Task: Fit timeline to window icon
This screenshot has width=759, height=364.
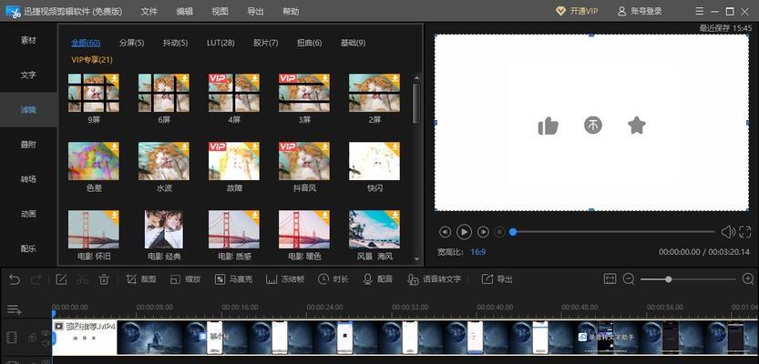Action: click(x=610, y=279)
